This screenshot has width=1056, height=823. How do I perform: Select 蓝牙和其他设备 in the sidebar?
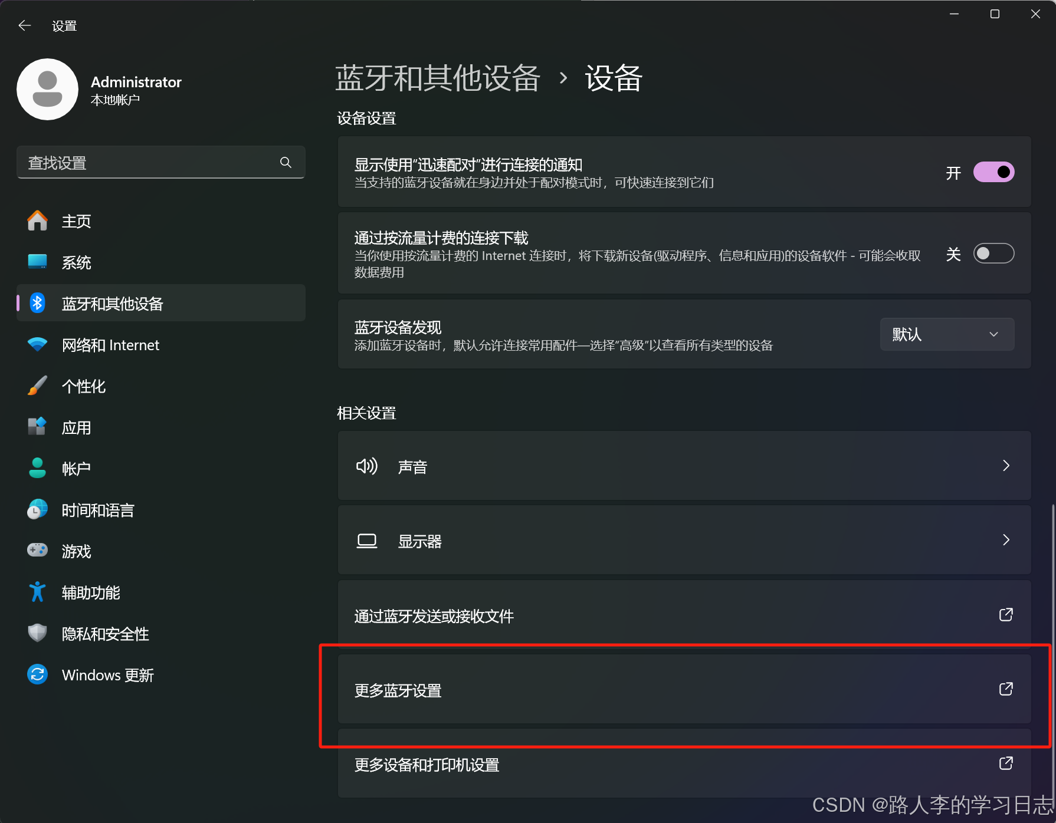[160, 304]
